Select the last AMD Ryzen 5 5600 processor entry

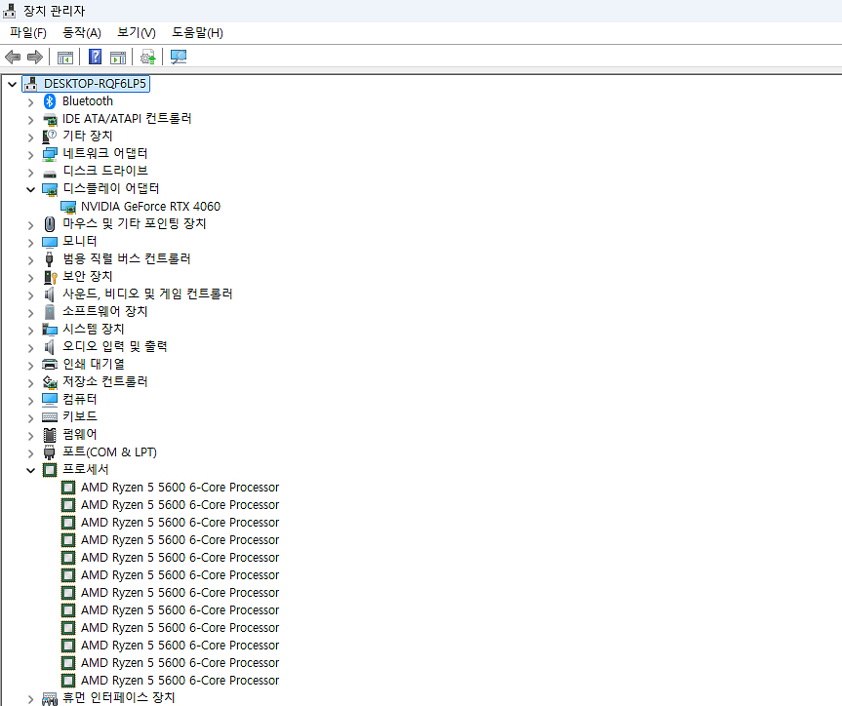tap(180, 681)
